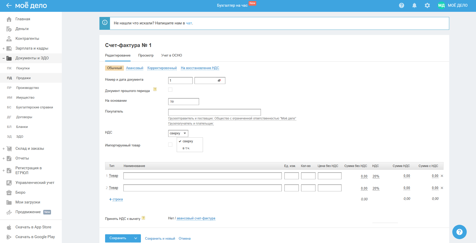Click the help question mark in header
Screen dimensions: 476x243
(x=401, y=5)
